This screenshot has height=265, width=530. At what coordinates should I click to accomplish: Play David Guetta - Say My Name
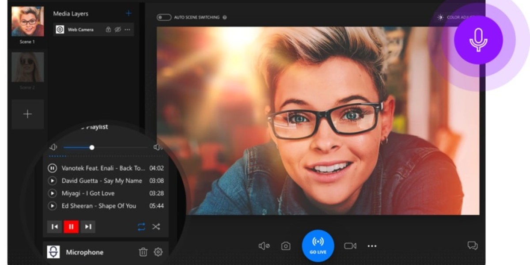pos(52,181)
